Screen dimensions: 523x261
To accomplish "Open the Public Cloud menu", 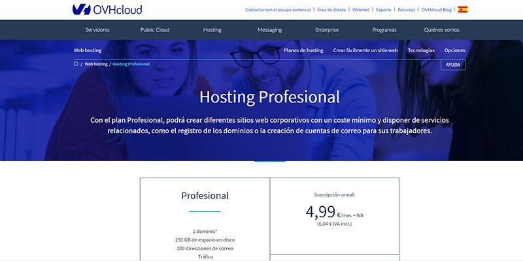I will (155, 29).
